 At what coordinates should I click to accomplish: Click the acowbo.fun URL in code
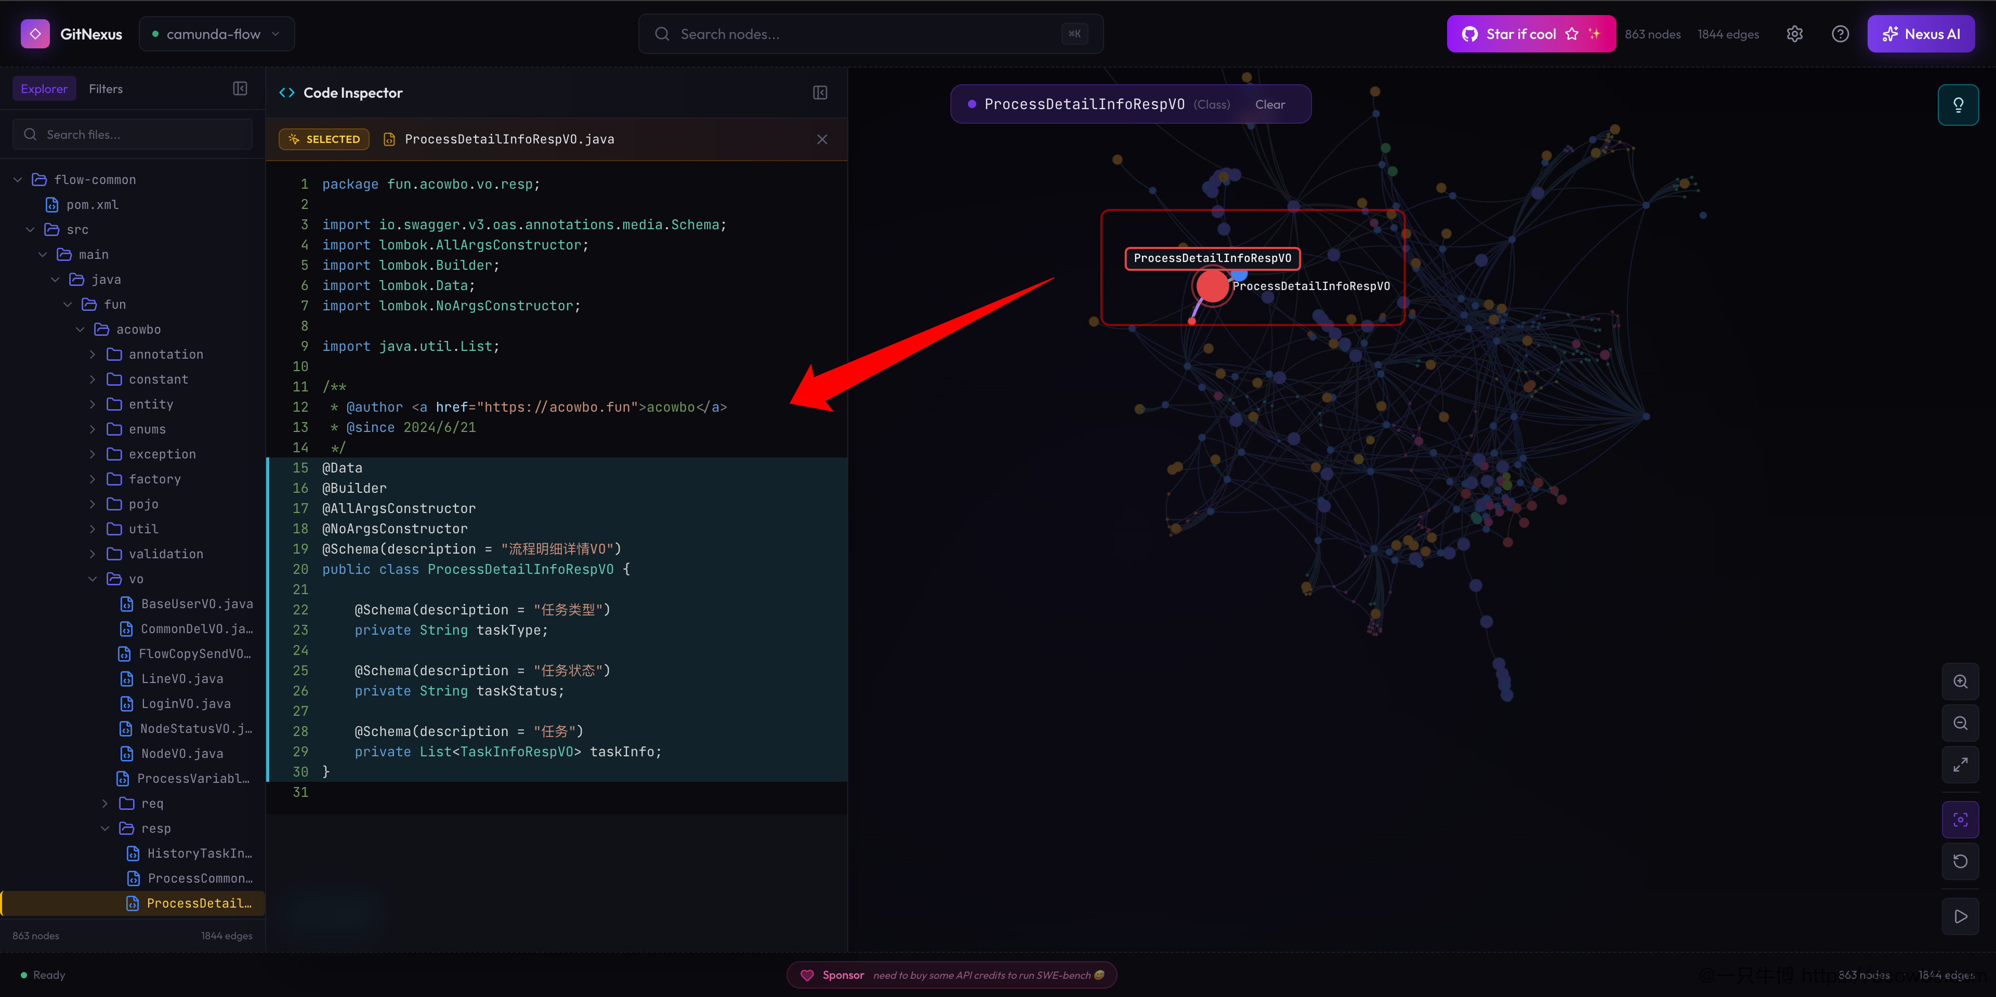tap(557, 408)
